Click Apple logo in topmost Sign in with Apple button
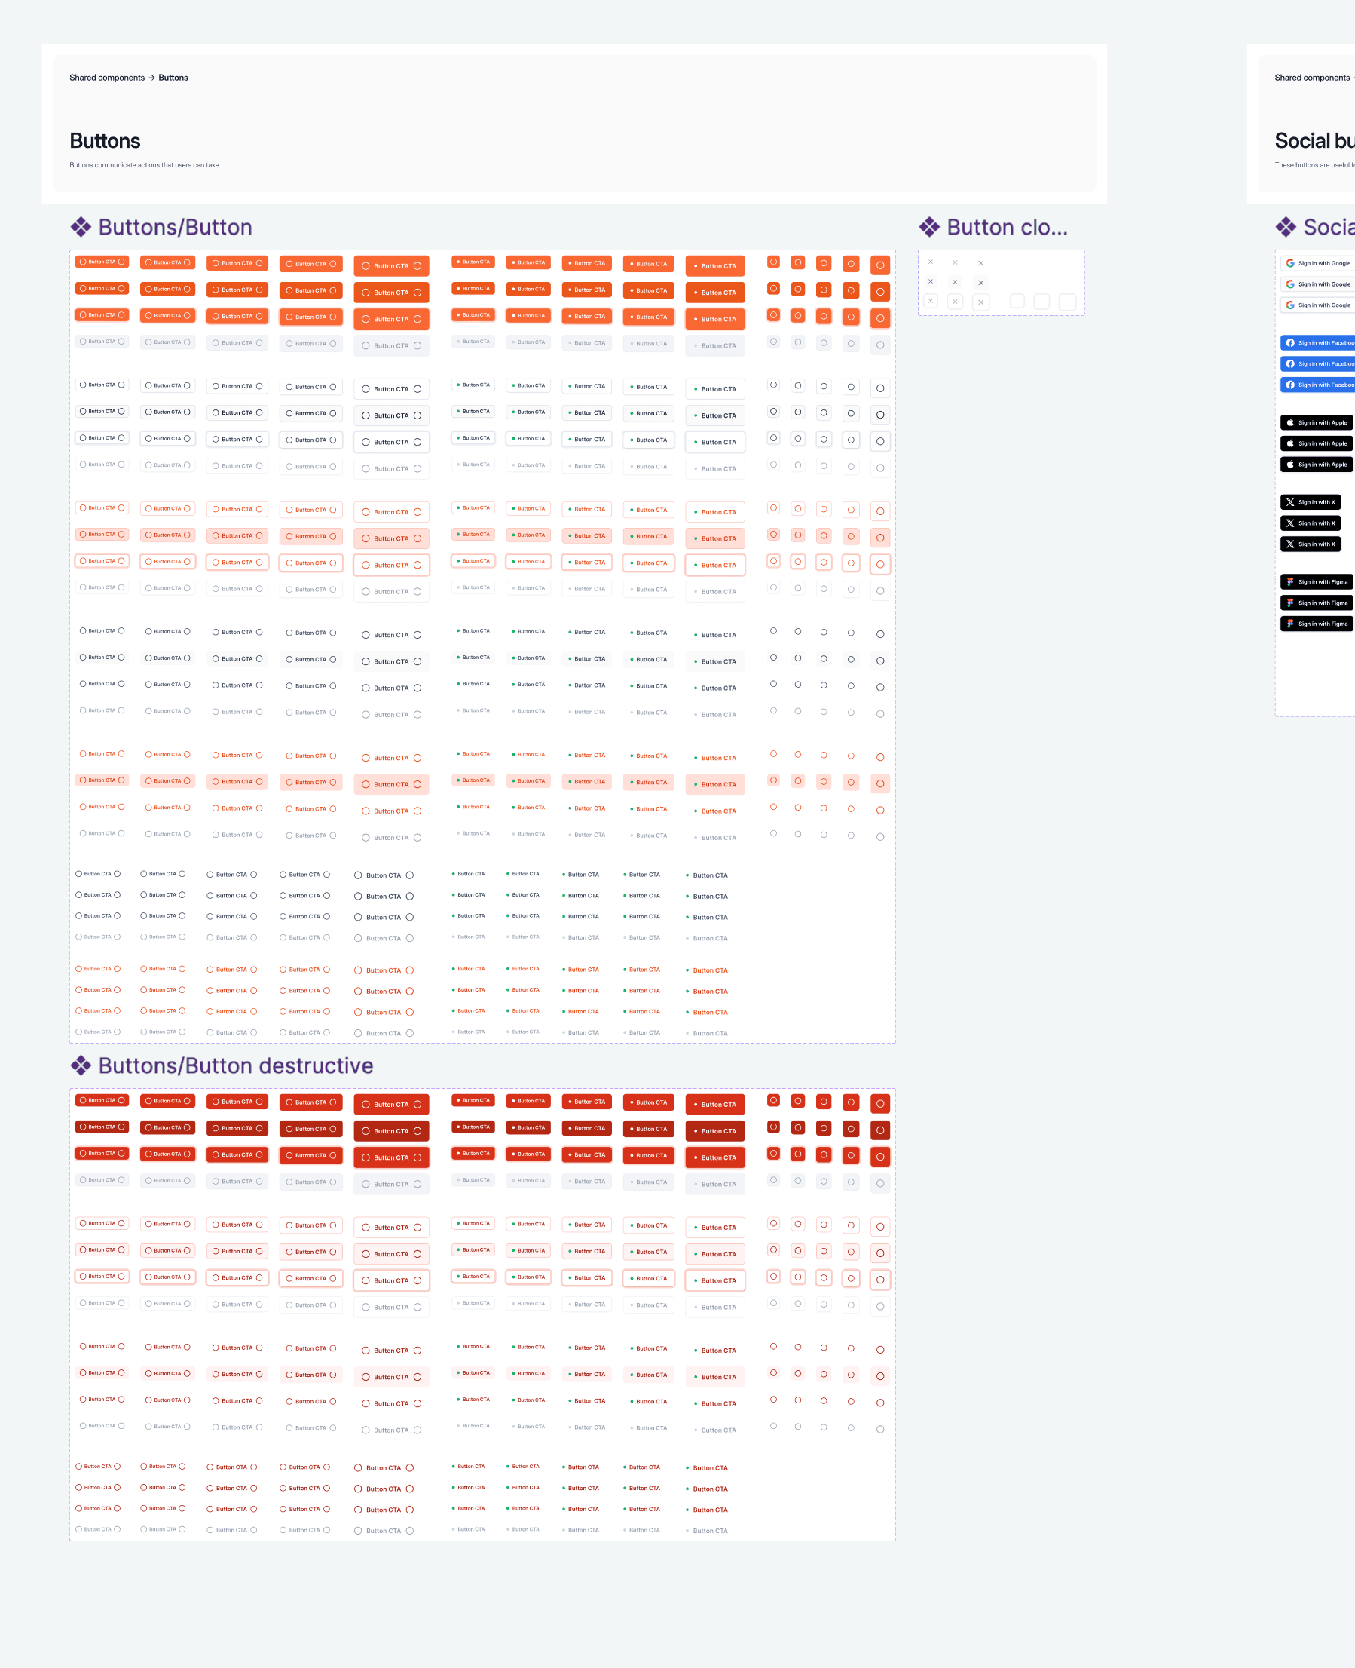The height and width of the screenshot is (1668, 1355). coord(1290,422)
